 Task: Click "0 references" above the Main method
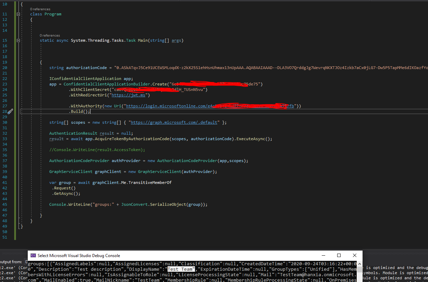pyautogui.click(x=49, y=35)
